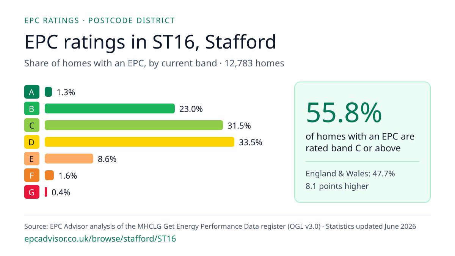Click the large 55.8% figure

pos(344,112)
